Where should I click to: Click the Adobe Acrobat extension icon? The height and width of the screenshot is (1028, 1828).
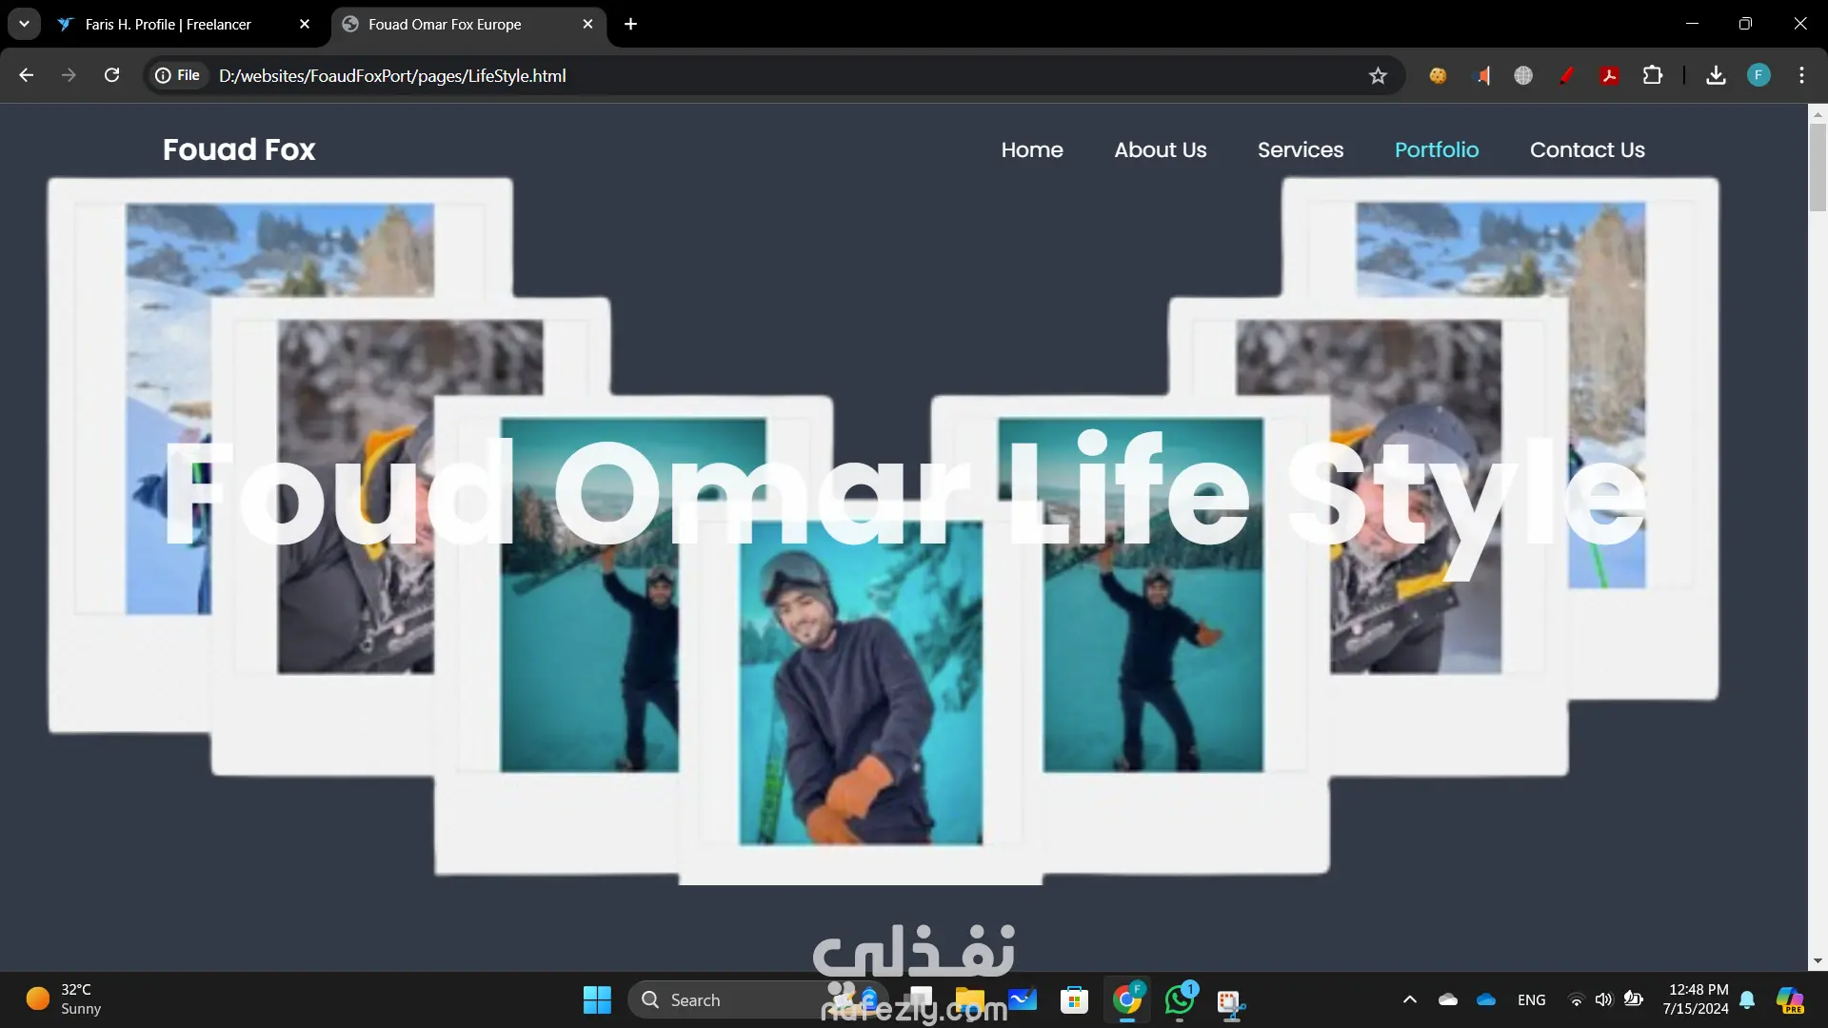(x=1609, y=76)
